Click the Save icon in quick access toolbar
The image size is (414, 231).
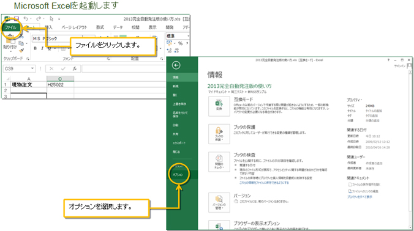pyautogui.click(x=17, y=19)
